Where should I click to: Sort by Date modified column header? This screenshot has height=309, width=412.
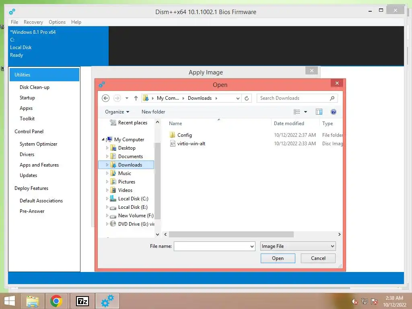[289, 124]
